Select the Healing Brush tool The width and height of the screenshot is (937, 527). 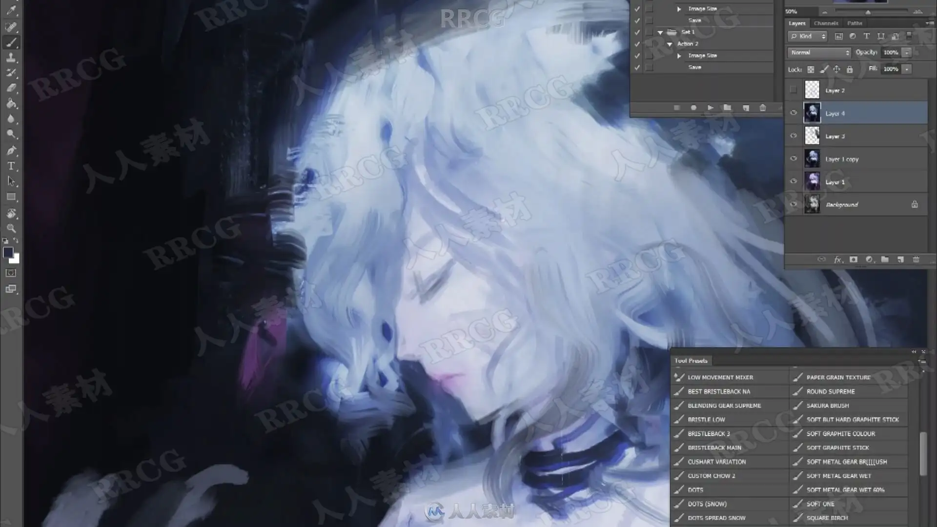11,26
